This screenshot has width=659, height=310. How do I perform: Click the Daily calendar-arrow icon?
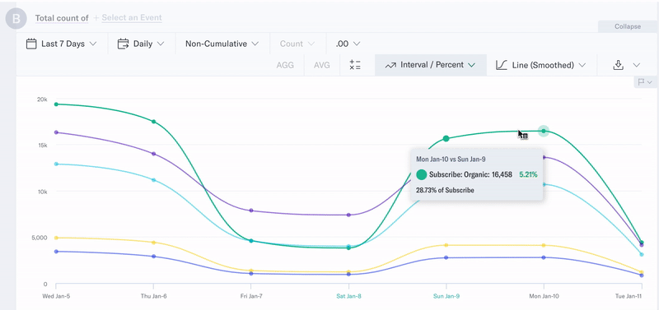click(x=123, y=44)
